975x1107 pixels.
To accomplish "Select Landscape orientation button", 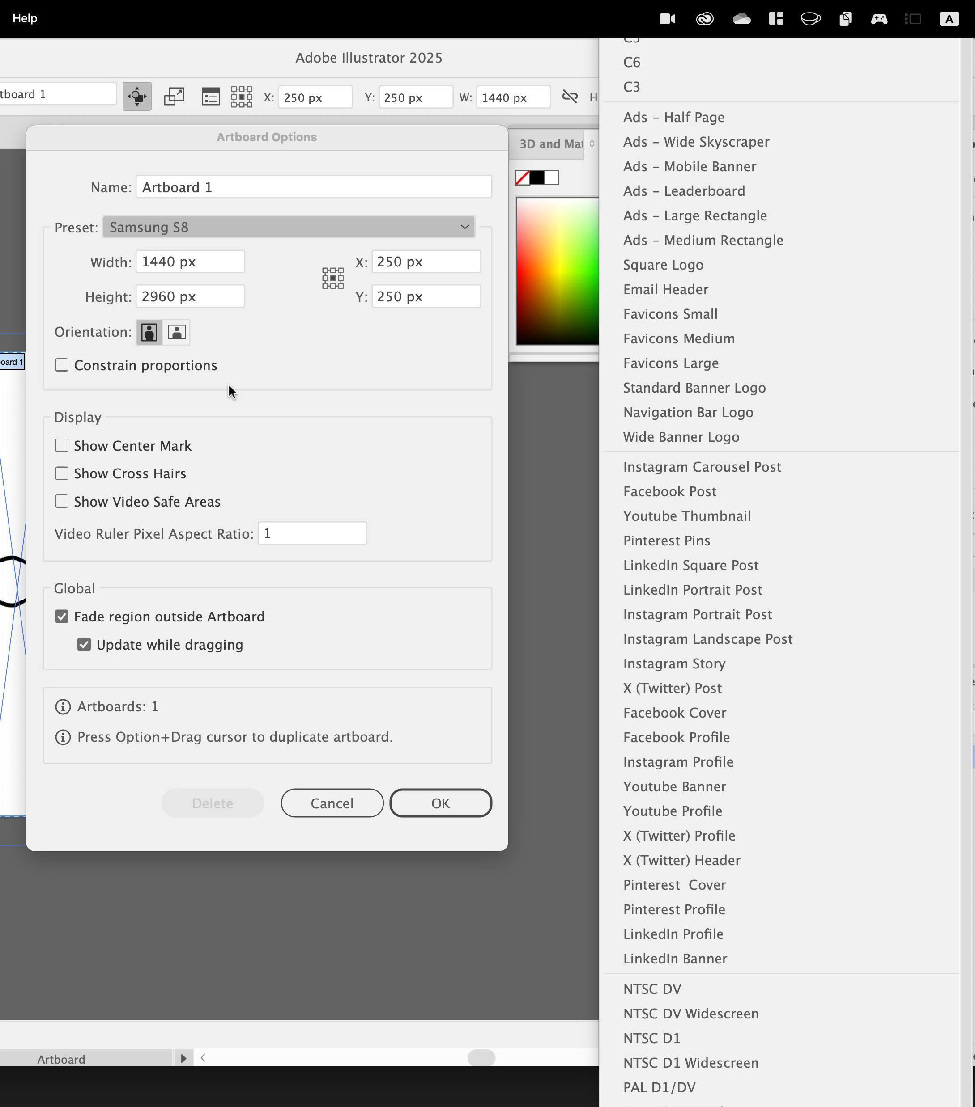I will (x=177, y=332).
